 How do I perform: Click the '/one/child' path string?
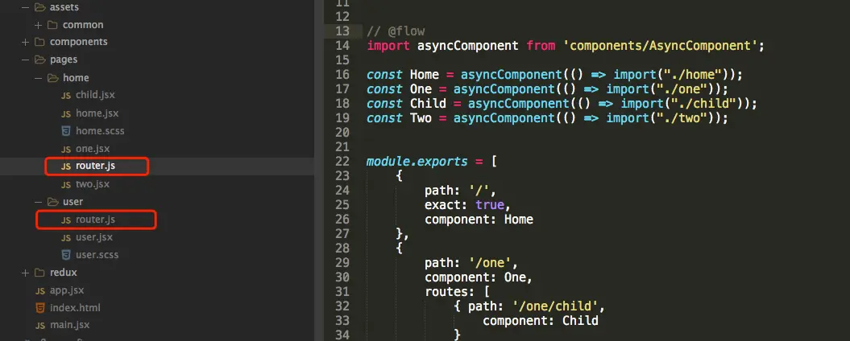pos(555,307)
